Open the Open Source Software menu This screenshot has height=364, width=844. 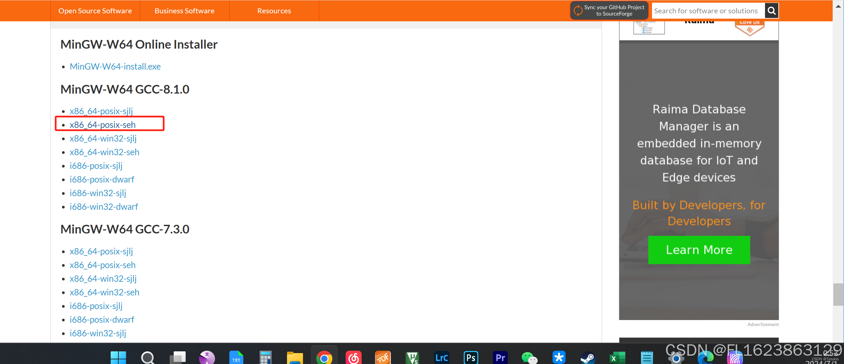[x=95, y=11]
